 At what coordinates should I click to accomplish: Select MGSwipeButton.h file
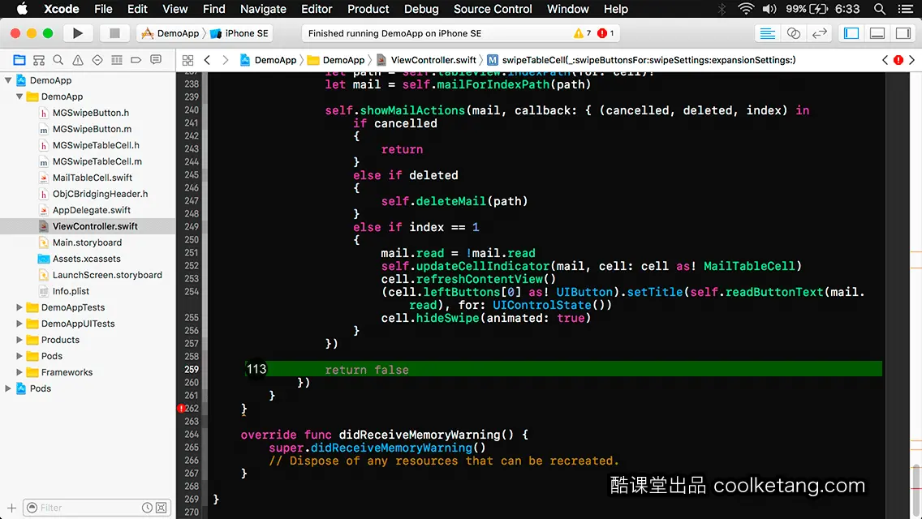[91, 113]
